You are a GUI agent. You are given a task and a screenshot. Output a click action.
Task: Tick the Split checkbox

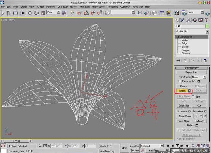coord(193,97)
